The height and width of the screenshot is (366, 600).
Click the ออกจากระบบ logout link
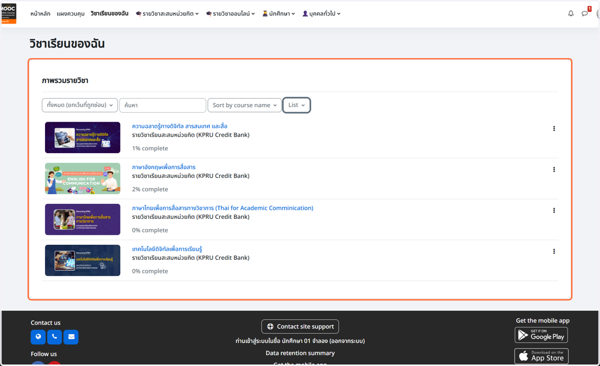[346, 341]
